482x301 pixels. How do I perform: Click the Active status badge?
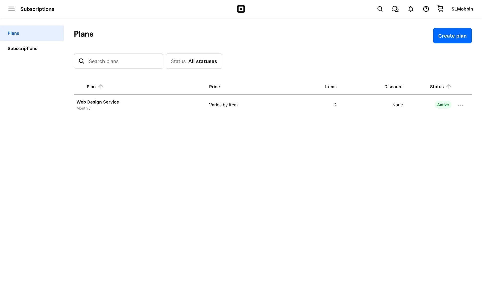coord(443,105)
